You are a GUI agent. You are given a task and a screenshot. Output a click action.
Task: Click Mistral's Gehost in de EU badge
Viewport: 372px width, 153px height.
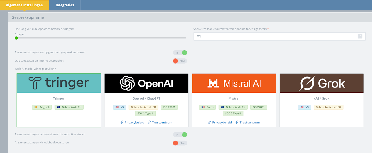(x=233, y=107)
